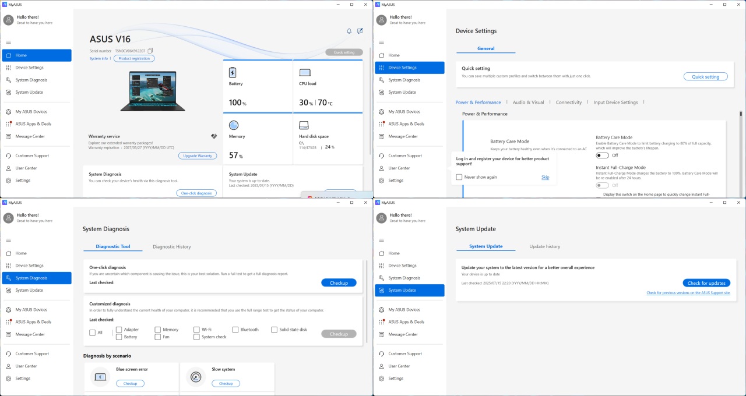Click the Battery charging icon on home dashboard
This screenshot has width=746, height=396.
tap(233, 73)
